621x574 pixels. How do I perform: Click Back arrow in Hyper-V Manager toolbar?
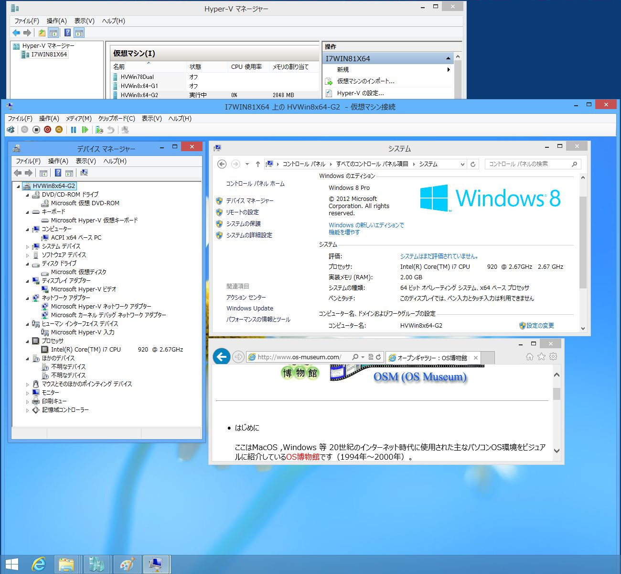(x=17, y=33)
